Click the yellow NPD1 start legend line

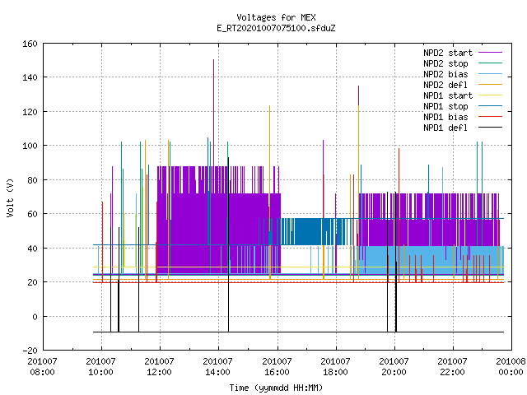(x=490, y=95)
